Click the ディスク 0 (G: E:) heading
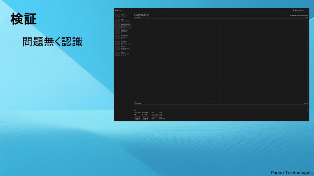 pos(141,15)
